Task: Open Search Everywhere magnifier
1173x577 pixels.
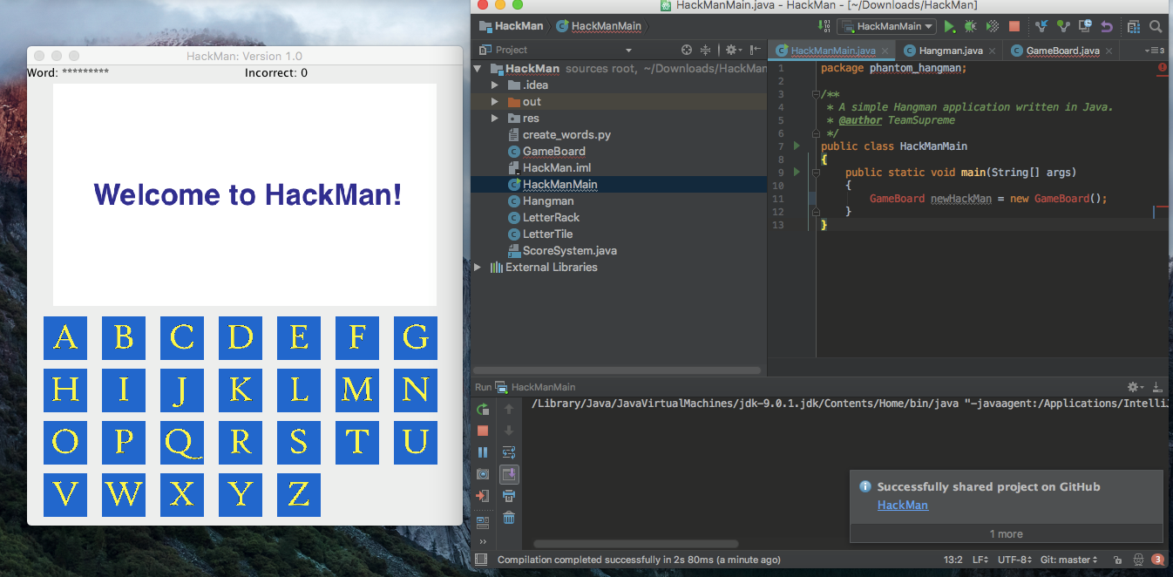Action: pyautogui.click(x=1156, y=27)
